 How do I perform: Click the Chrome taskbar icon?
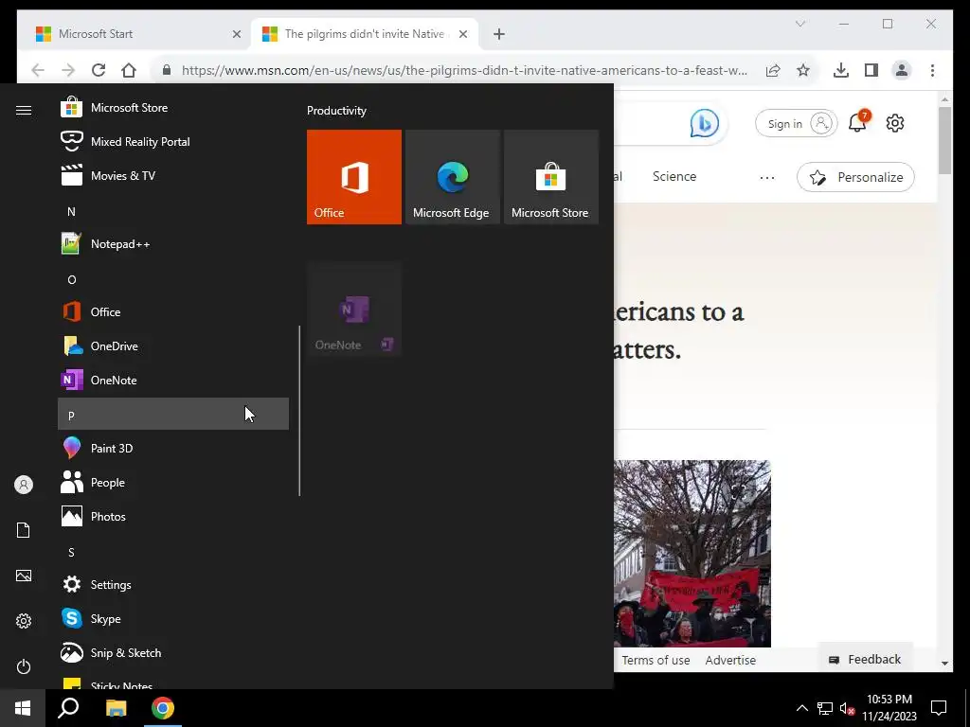pos(163,708)
